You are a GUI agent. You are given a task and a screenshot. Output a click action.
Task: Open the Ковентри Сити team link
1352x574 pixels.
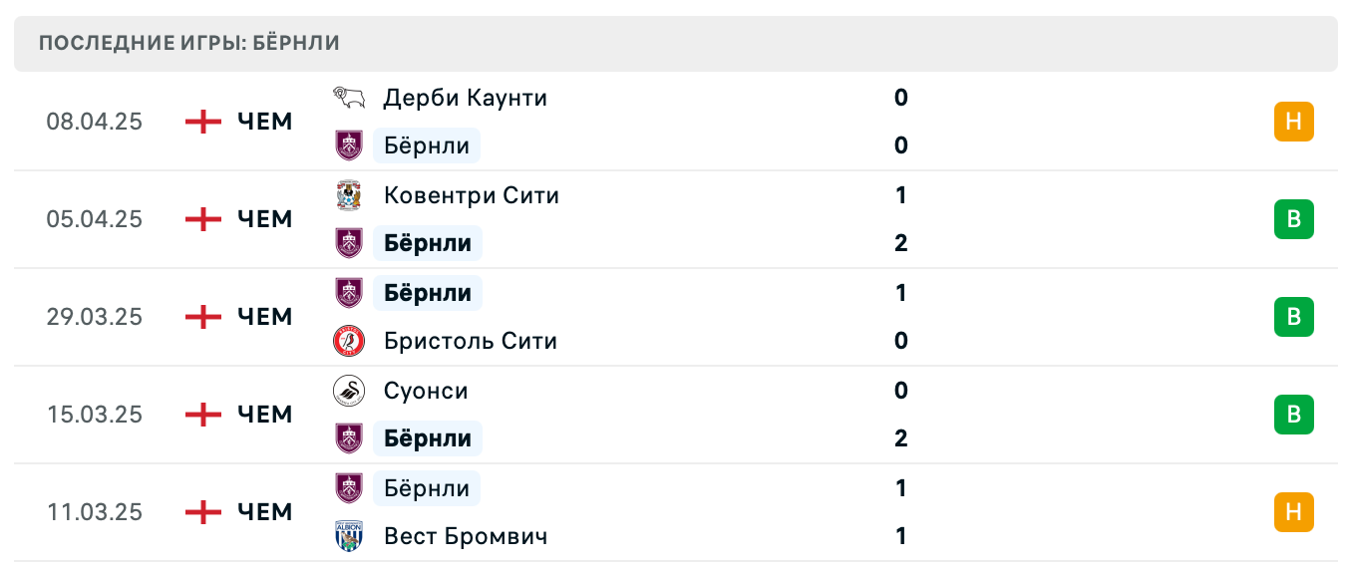tap(471, 194)
